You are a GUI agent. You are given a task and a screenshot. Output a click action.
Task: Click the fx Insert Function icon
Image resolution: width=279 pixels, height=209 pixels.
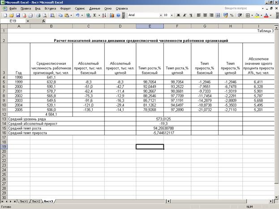point(44,21)
